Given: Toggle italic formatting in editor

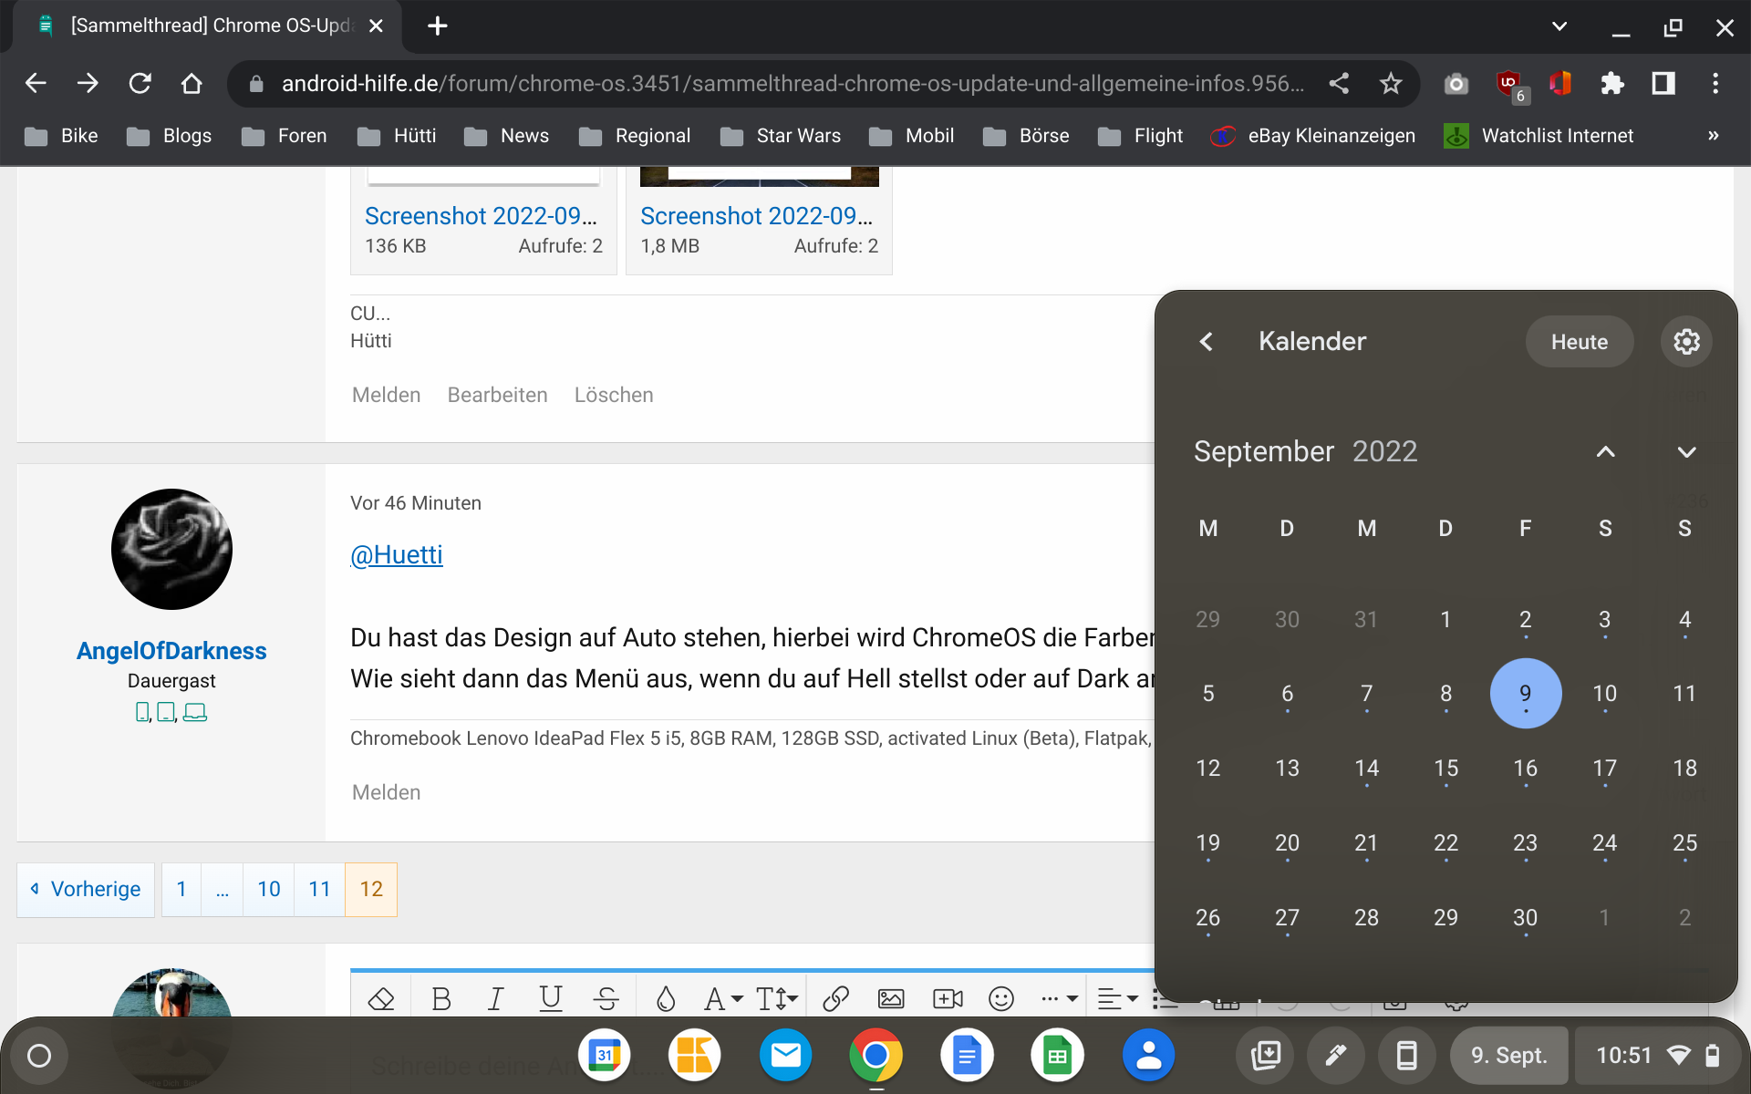Looking at the screenshot, I should [x=495, y=999].
